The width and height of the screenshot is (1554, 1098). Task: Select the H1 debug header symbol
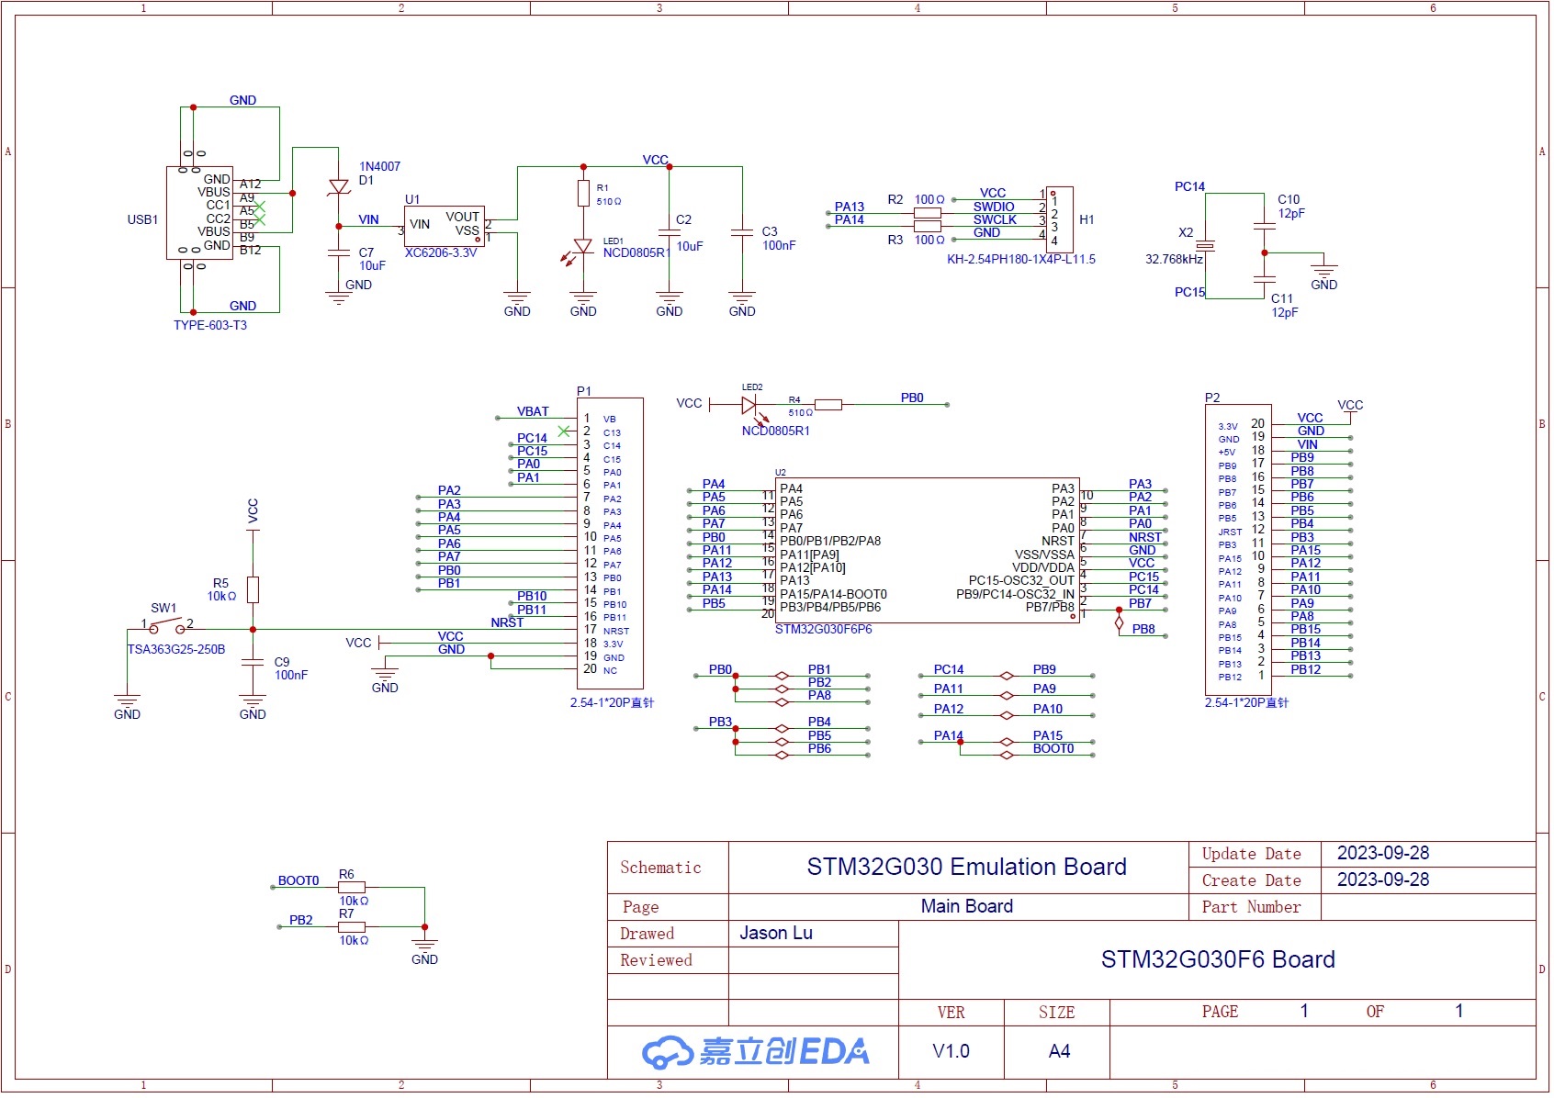pyautogui.click(x=1060, y=219)
